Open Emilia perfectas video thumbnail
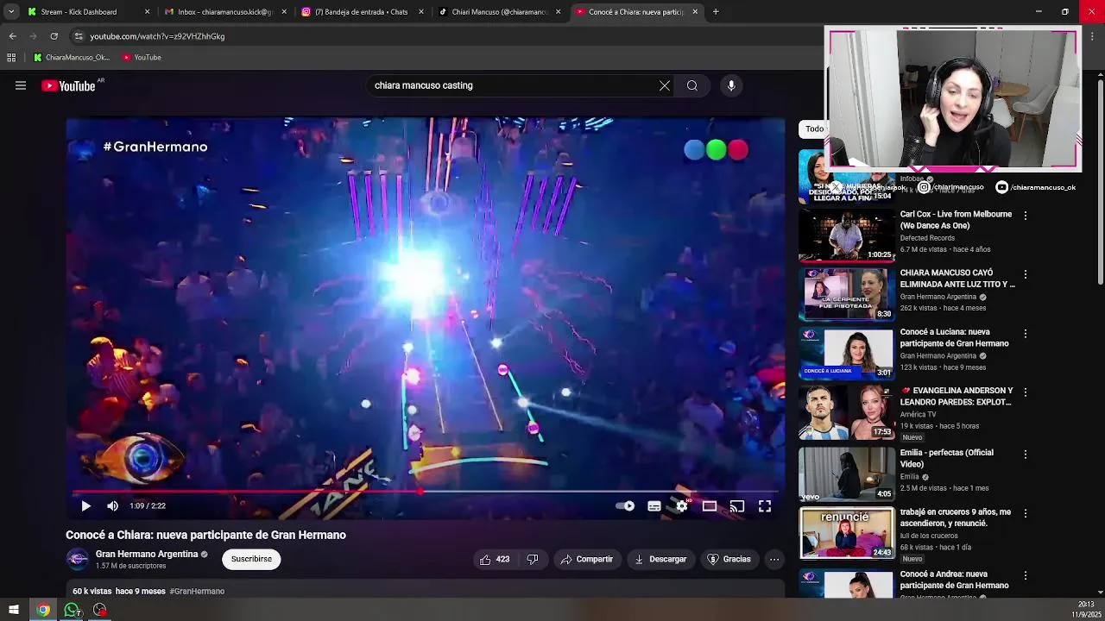 pyautogui.click(x=847, y=474)
